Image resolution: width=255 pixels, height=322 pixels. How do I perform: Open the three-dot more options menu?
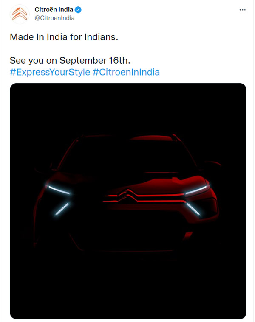(x=243, y=9)
